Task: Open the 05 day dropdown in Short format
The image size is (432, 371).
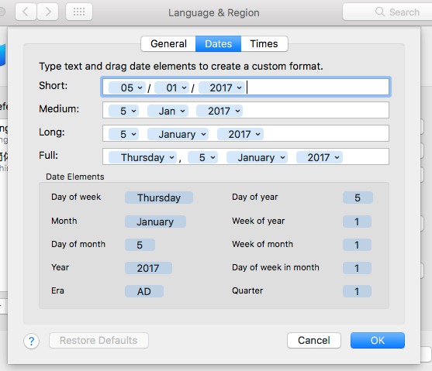Action: click(x=127, y=88)
